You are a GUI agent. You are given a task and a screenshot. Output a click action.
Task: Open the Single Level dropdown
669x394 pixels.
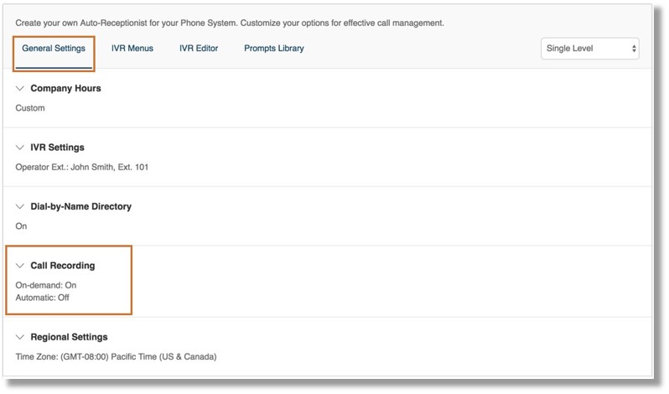[x=589, y=49]
